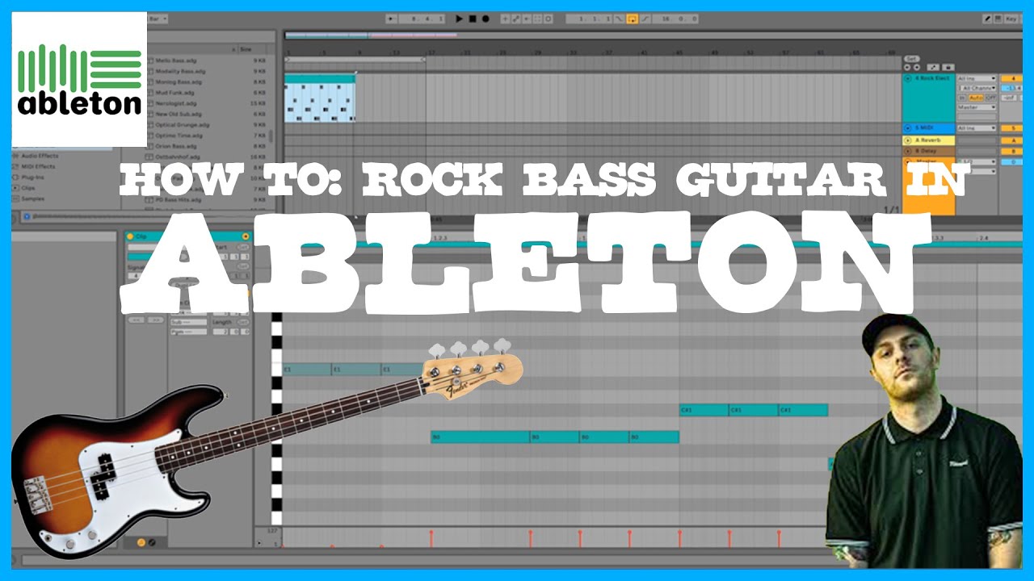Unfold the B Delay track
This screenshot has width=1034, height=581.
[908, 151]
